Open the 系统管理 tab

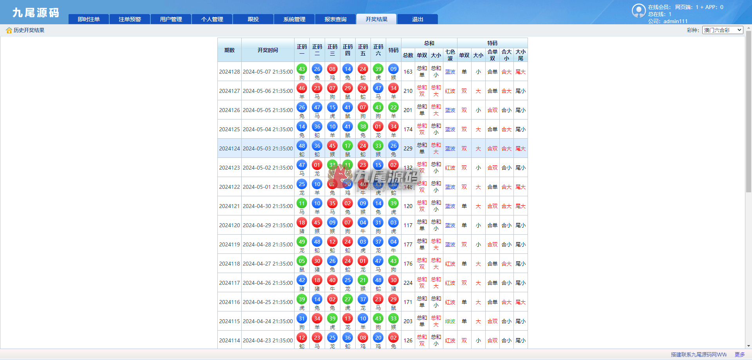[x=294, y=19]
